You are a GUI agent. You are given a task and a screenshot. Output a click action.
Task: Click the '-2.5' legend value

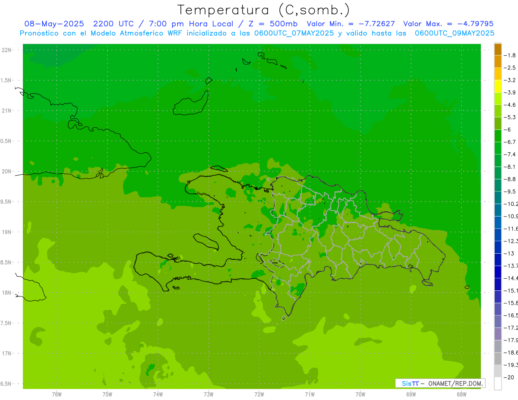pyautogui.click(x=511, y=68)
